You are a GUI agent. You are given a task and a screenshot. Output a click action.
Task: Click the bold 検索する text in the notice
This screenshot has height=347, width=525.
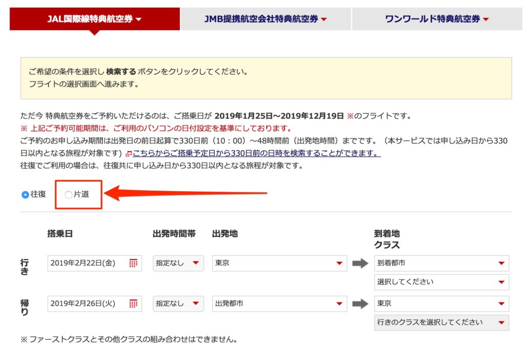click(x=121, y=72)
